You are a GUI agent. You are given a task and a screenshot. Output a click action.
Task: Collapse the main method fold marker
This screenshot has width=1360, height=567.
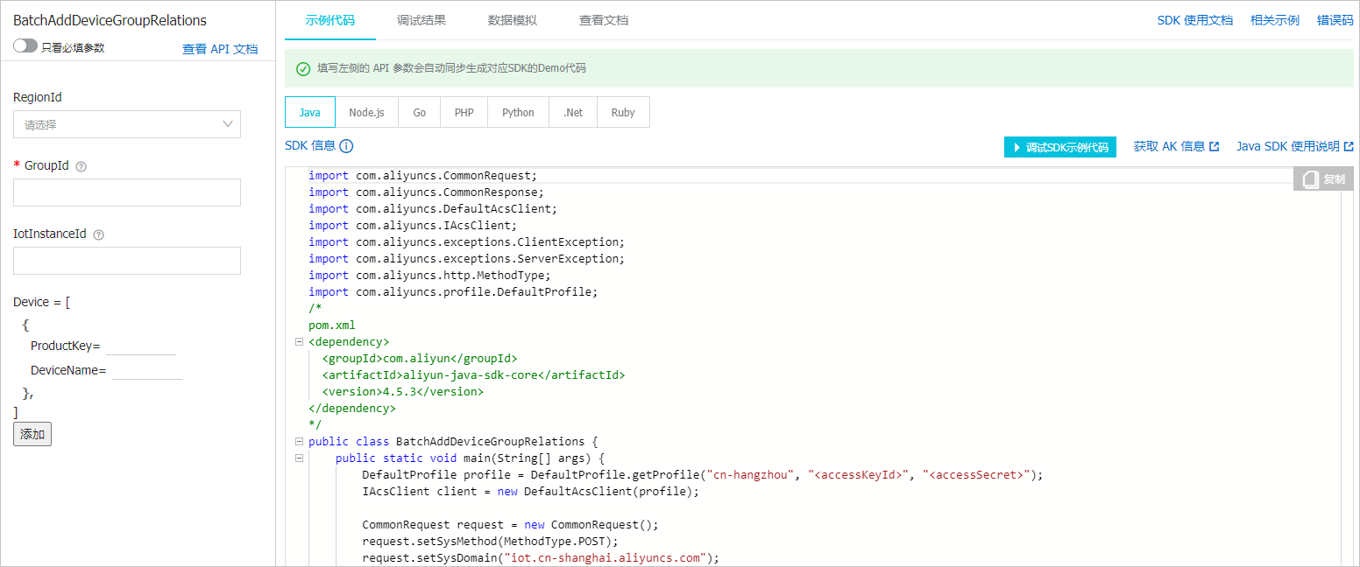pyautogui.click(x=300, y=458)
